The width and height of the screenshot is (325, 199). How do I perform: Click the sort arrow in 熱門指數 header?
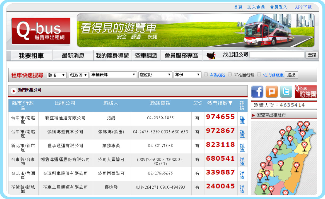(230, 103)
